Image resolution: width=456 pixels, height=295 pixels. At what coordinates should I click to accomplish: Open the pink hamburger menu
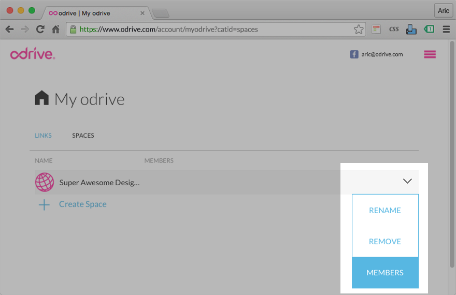pos(430,54)
